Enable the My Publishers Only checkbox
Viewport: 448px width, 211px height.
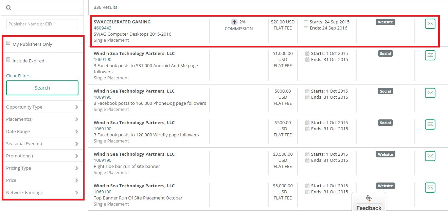pos(8,43)
